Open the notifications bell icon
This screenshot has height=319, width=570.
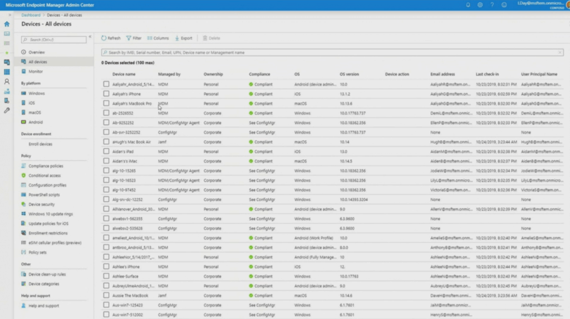pyautogui.click(x=468, y=4)
